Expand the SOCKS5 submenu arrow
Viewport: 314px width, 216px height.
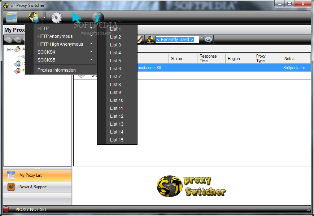pyautogui.click(x=92, y=59)
